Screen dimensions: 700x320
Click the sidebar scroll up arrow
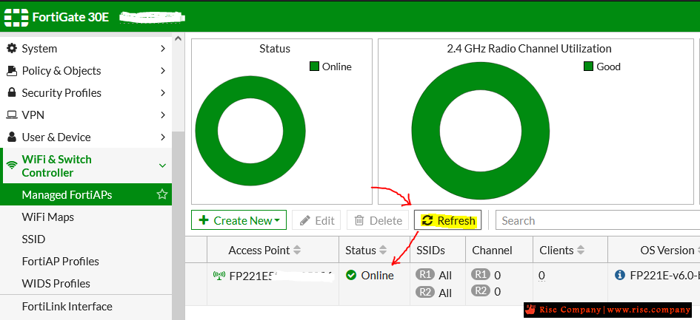click(178, 38)
